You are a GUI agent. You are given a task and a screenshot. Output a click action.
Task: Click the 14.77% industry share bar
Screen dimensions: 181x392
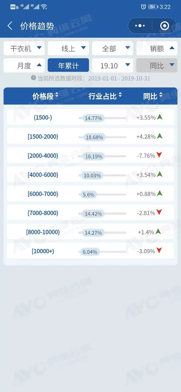[x=102, y=118]
